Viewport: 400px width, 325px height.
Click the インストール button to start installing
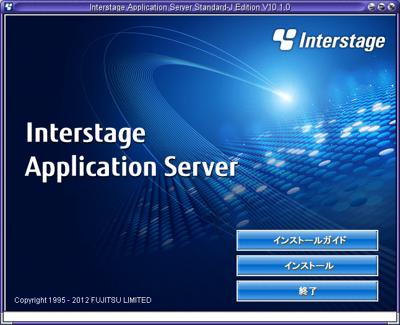click(307, 266)
